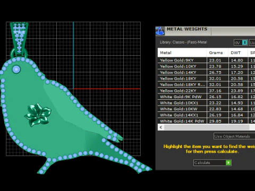Click the 14.80 DWT value
Viewport: 255px width, 191px height.
[x=237, y=60]
